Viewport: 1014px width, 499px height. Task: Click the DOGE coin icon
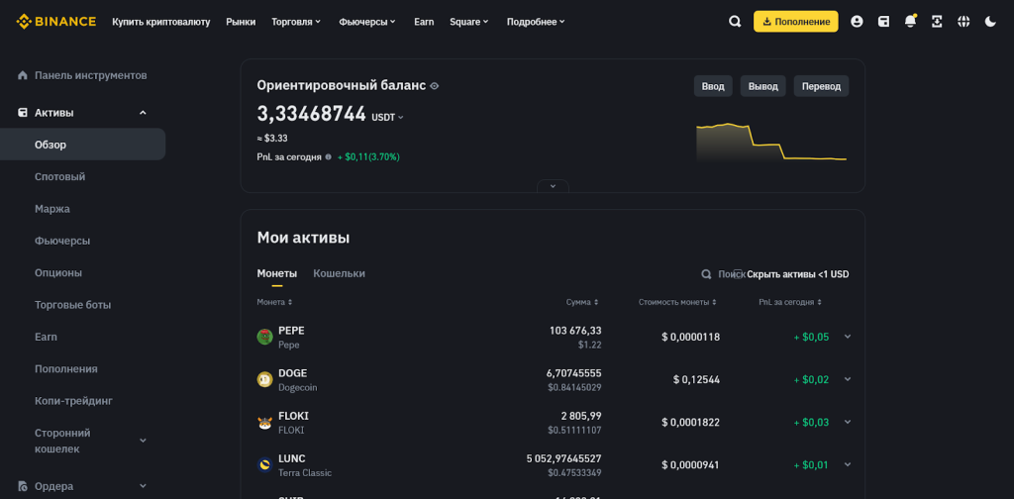click(264, 379)
